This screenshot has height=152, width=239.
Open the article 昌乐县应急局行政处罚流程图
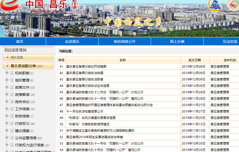pyautogui.click(x=86, y=66)
